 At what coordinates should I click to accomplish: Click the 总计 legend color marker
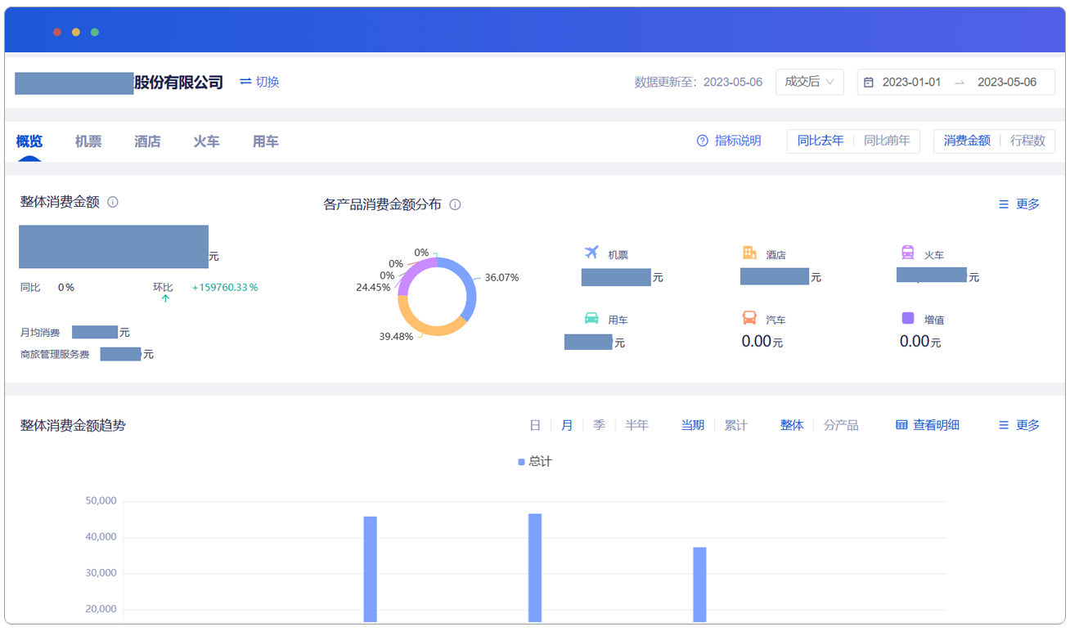(521, 462)
